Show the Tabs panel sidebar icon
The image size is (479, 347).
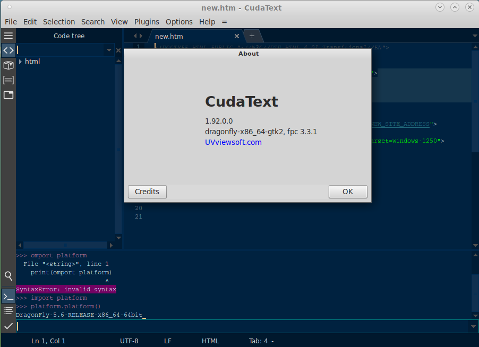(x=8, y=95)
